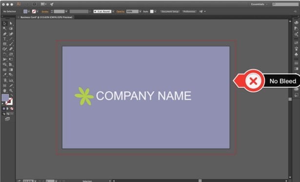
Task: Expand the Opacity value dropdown
Action: coord(140,12)
